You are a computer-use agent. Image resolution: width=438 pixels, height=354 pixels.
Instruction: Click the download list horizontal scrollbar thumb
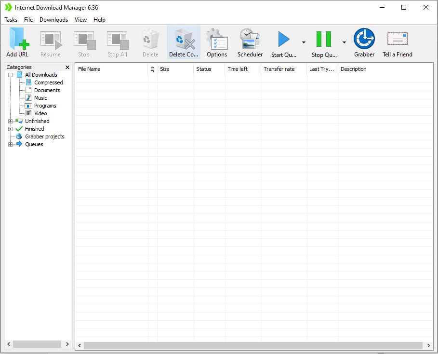tap(253, 346)
